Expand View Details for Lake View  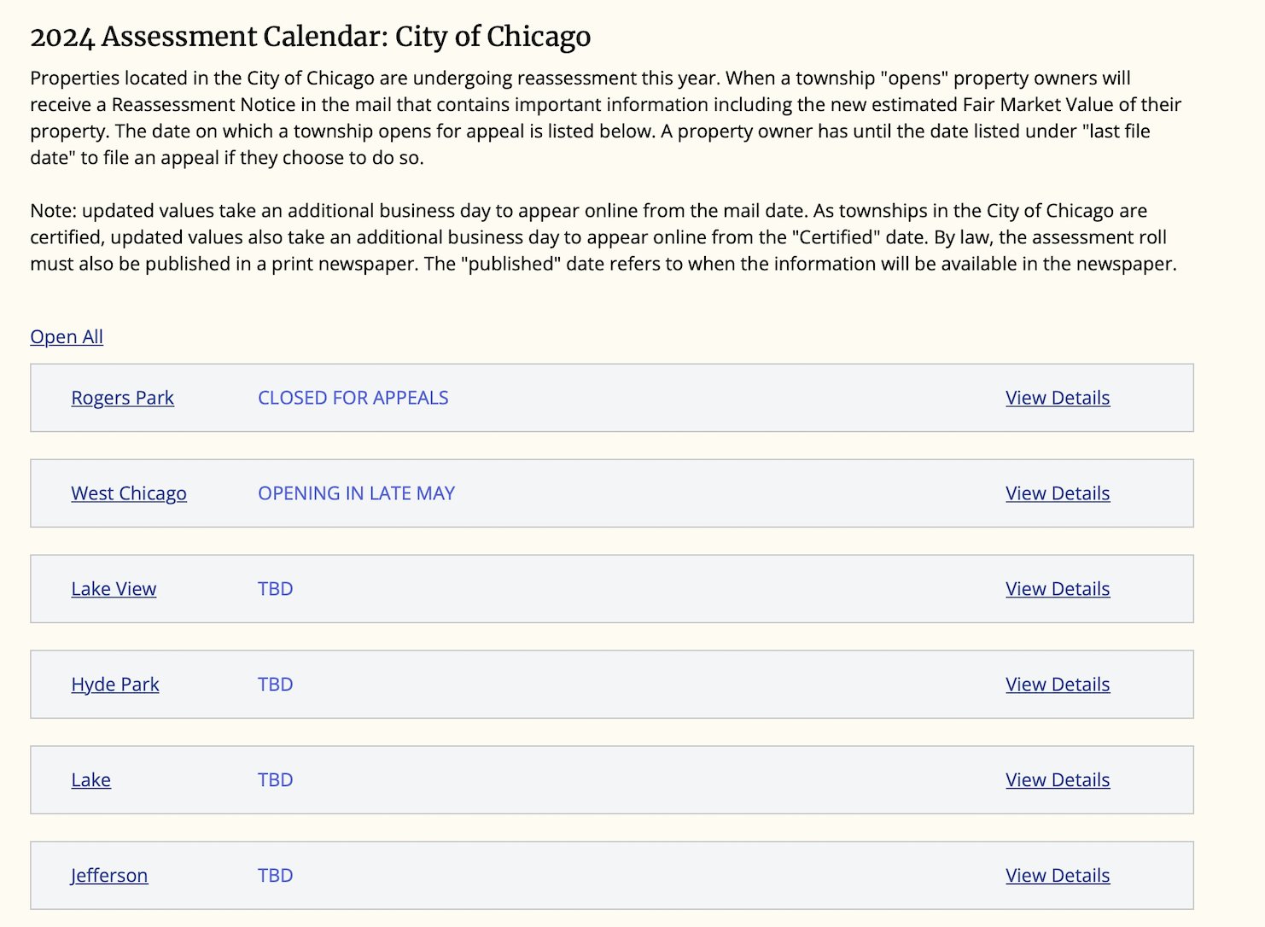(1058, 589)
